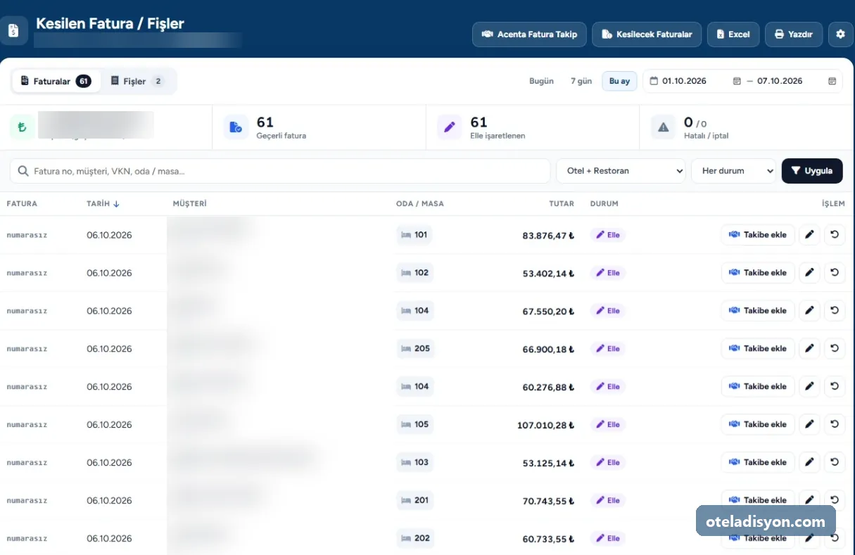Image resolution: width=855 pixels, height=555 pixels.
Task: Edit the room 103 invoice
Action: pyautogui.click(x=810, y=463)
